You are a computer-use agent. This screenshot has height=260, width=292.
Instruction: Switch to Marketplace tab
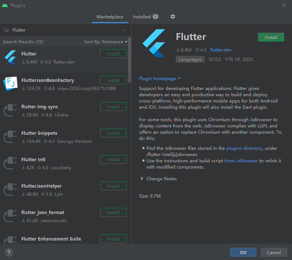(x=110, y=17)
